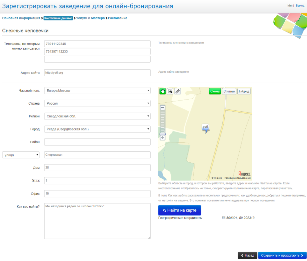
Task: Open Услуги и Мастера step
Action: tap(91, 18)
